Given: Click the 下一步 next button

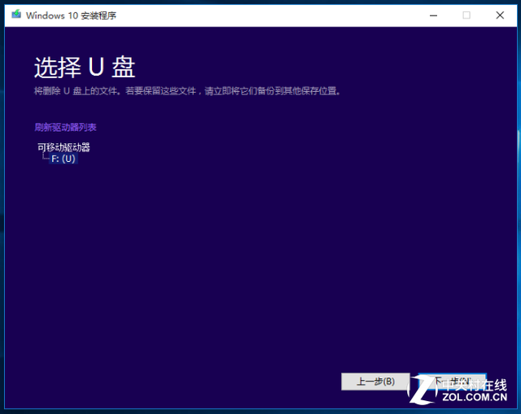Looking at the screenshot, I should click(453, 381).
